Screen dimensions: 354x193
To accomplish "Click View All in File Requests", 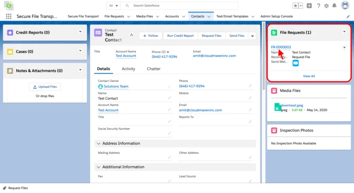I will pos(309,76).
